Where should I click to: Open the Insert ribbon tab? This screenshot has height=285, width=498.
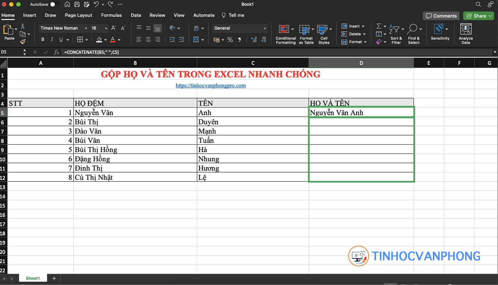coord(30,15)
